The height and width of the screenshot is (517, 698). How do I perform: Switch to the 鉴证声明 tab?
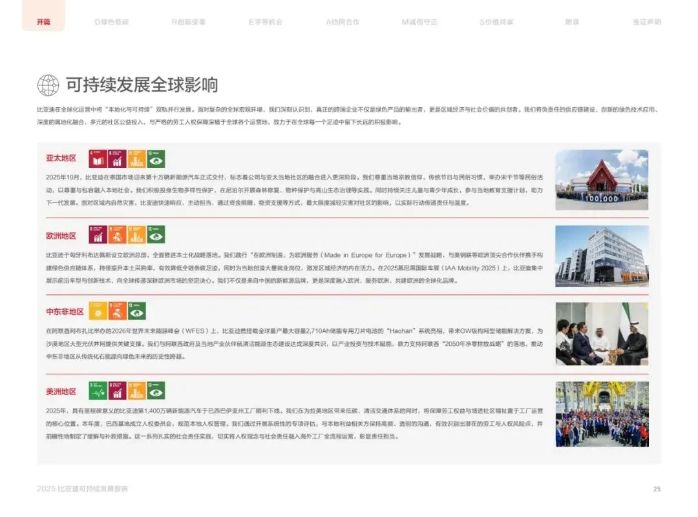click(x=647, y=22)
